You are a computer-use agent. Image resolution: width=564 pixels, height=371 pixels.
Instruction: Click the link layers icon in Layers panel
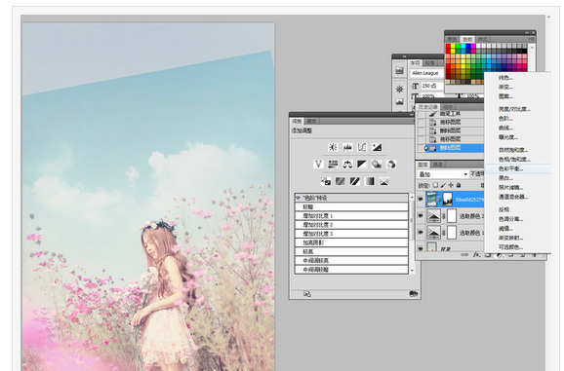point(464,254)
